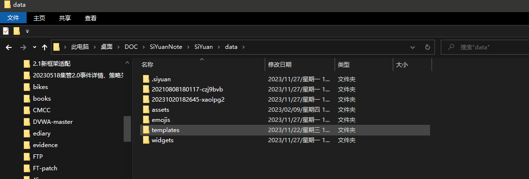Viewport: 529px width, 179px height.
Task: Click folder icon beside assets
Action: point(146,110)
